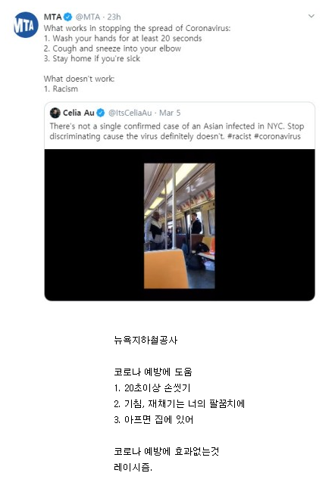Follow the #racist hashtag
Viewport: 335px width, 498px height.
coord(240,136)
